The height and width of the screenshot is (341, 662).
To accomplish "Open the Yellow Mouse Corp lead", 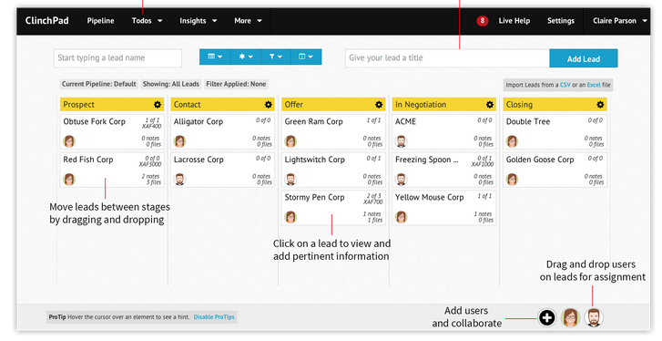I will [x=444, y=208].
